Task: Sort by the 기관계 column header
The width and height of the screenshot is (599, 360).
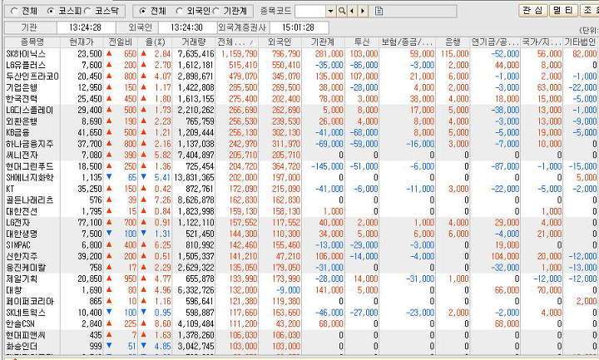Action: pyautogui.click(x=323, y=42)
